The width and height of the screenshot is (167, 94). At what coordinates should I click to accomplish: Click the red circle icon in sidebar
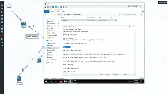2,36
